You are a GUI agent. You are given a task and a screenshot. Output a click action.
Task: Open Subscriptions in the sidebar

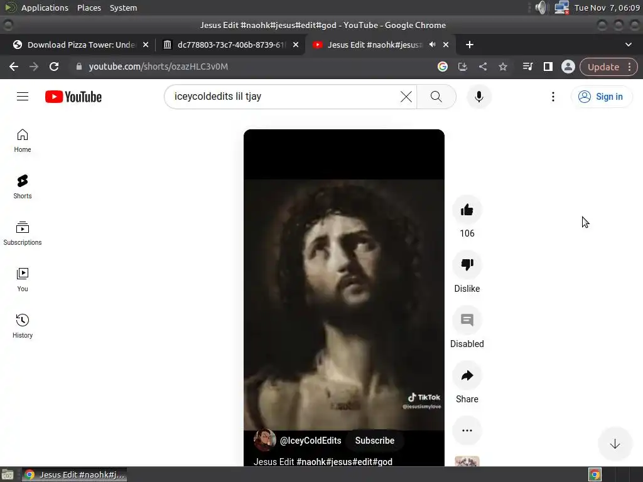pyautogui.click(x=23, y=233)
